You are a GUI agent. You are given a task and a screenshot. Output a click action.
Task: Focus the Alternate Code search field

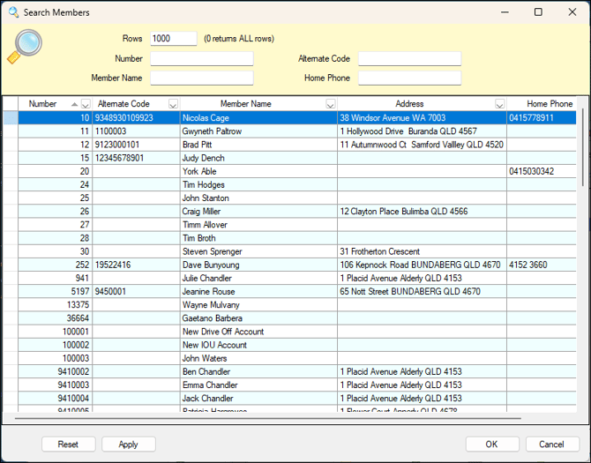[x=409, y=59]
